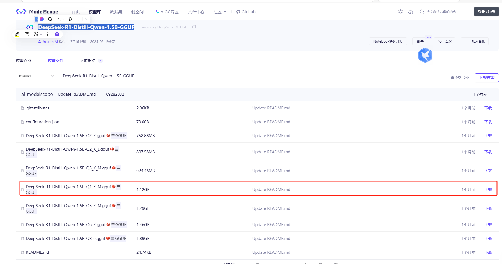Copy the model path using the copy icon beside unsloth / DeepSeek-R1-Disti...
Screen dimensions: 502x264
click(x=194, y=27)
